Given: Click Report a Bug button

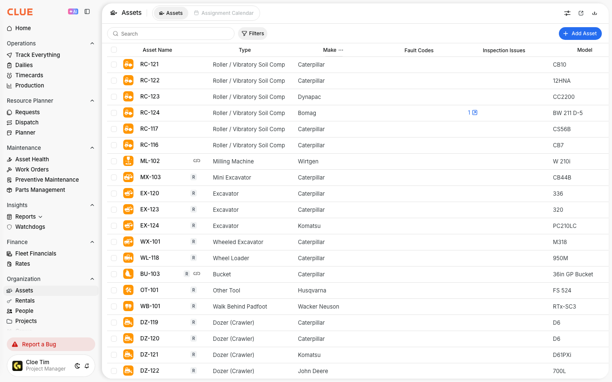Looking at the screenshot, I should pos(51,344).
